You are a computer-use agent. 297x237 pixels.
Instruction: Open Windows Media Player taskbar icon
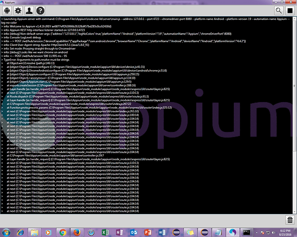coord(48,232)
